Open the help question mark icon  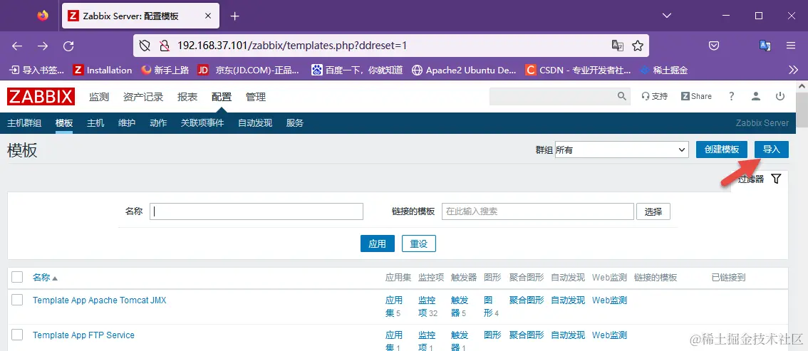click(731, 96)
